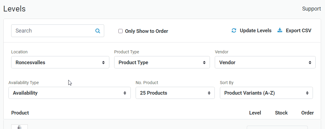The height and width of the screenshot is (129, 325).
Task: Click the Availability Type field label
Action: click(x=24, y=83)
